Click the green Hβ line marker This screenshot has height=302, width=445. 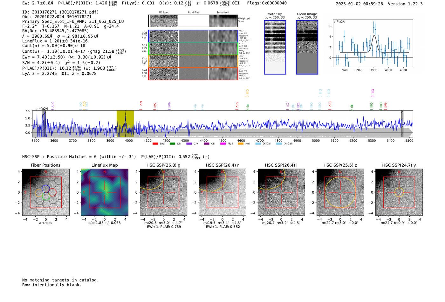[352, 107]
